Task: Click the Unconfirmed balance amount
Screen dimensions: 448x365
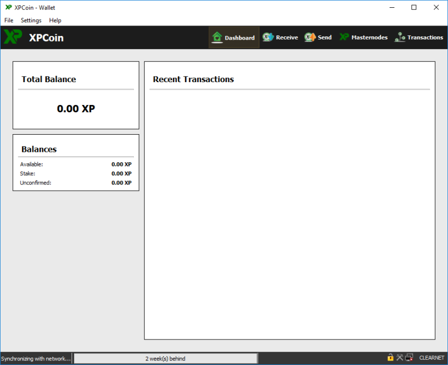Action: click(x=121, y=182)
